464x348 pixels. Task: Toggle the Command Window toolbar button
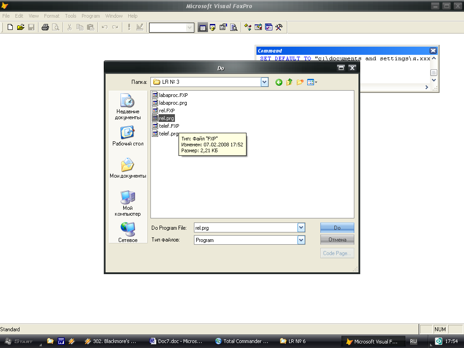(x=203, y=28)
